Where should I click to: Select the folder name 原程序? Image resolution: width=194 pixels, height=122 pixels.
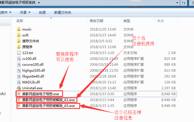click(27, 47)
